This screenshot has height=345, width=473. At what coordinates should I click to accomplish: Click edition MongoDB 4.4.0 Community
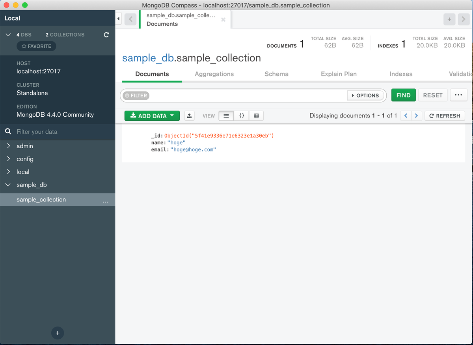tap(55, 115)
